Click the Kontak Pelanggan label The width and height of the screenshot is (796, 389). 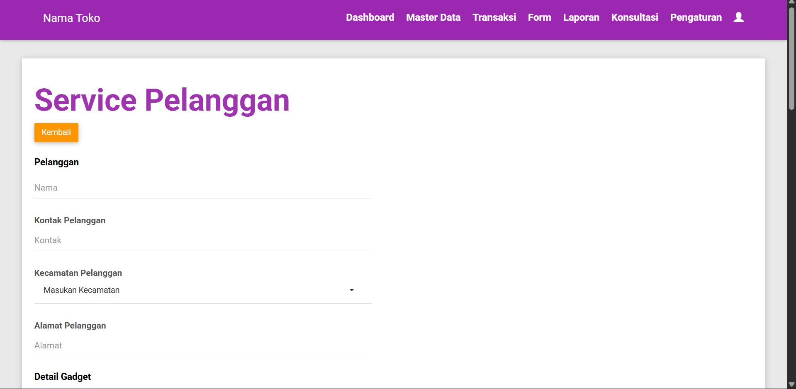pyautogui.click(x=70, y=220)
